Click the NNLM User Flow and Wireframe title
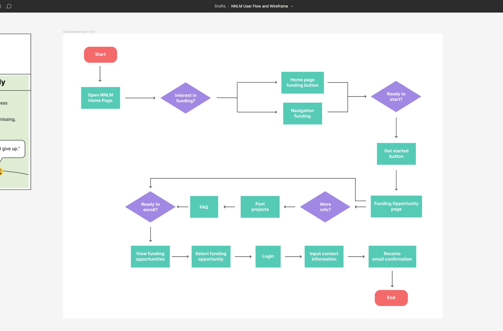This screenshot has height=331, width=503. point(259,6)
